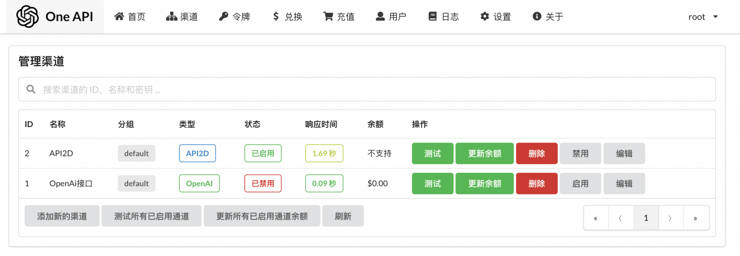Enable the OpenAi接口 channel with 启用
Screen dimensions: 740x256
tap(581, 183)
